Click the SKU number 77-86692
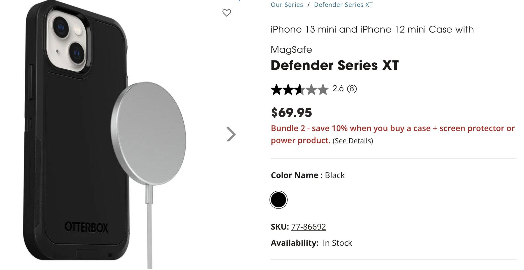 (x=308, y=227)
